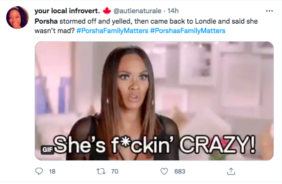This screenshot has width=282, height=184.
Task: Like the tweet with the heart icon
Action: pos(164,171)
